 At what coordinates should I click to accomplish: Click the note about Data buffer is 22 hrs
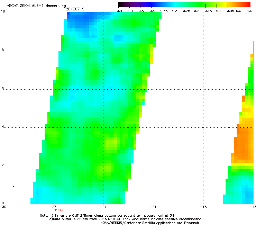(x=125, y=219)
